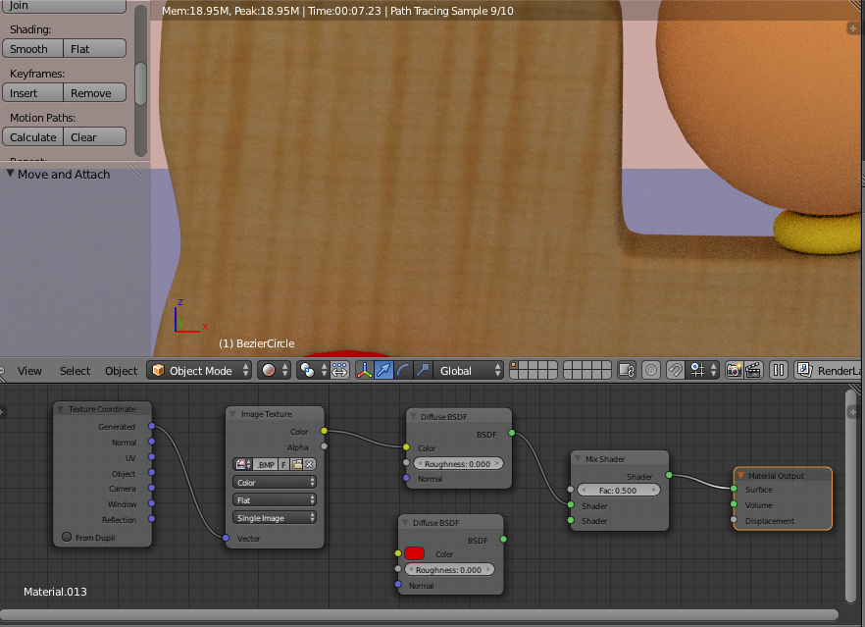
Task: Click the lower Diffuse BSDF output socket
Action: (x=503, y=539)
